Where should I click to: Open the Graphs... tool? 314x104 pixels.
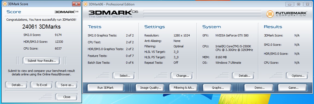(x=218, y=88)
